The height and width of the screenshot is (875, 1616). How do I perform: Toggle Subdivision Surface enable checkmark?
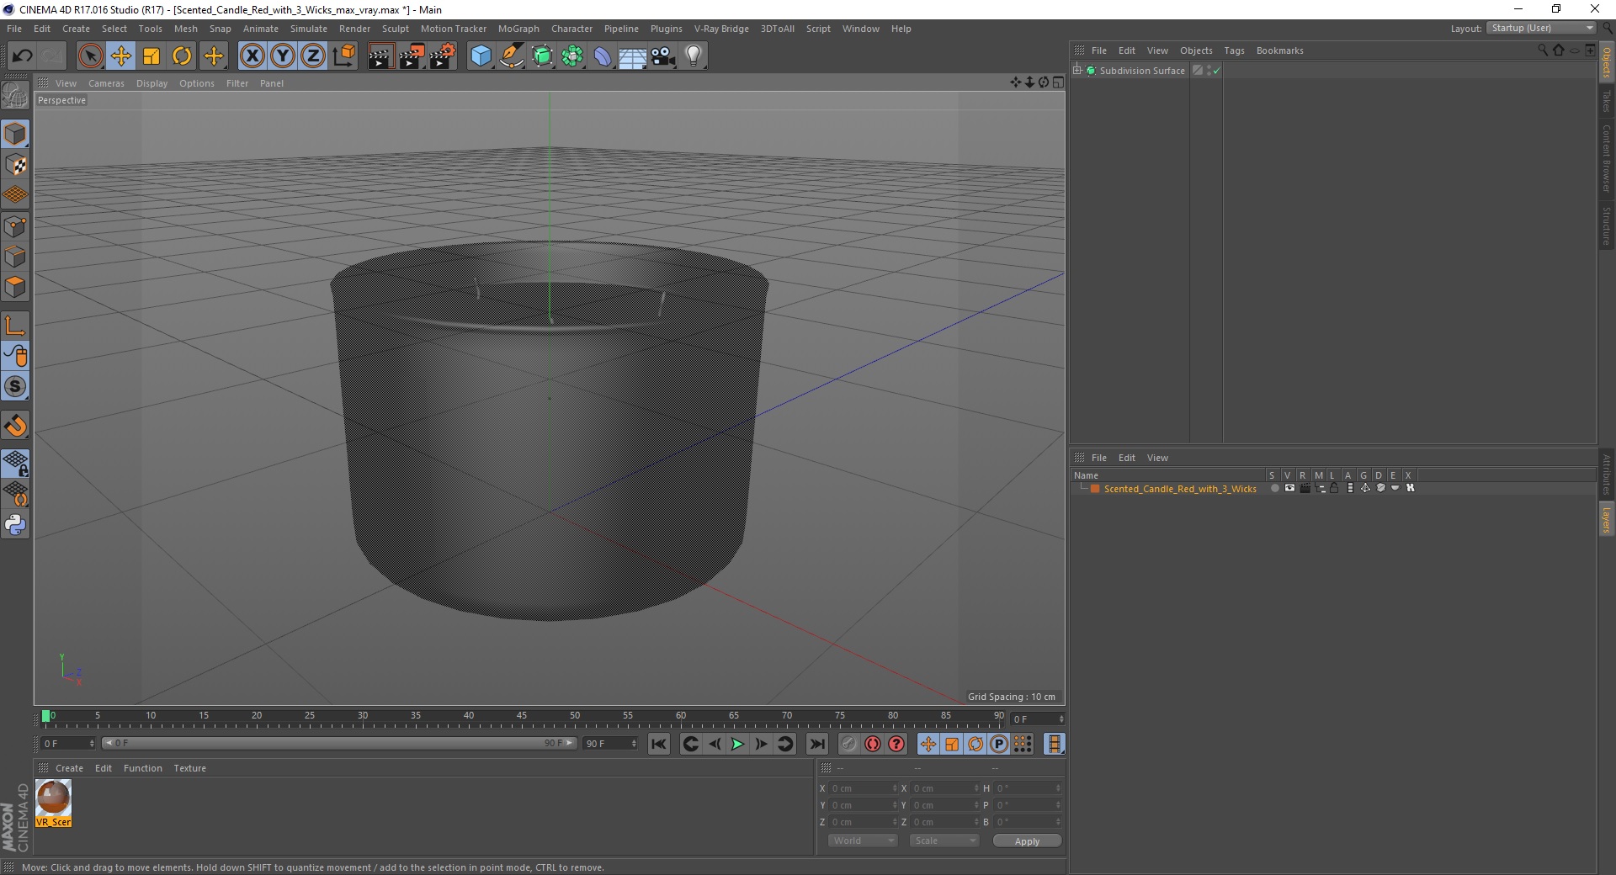(1216, 71)
